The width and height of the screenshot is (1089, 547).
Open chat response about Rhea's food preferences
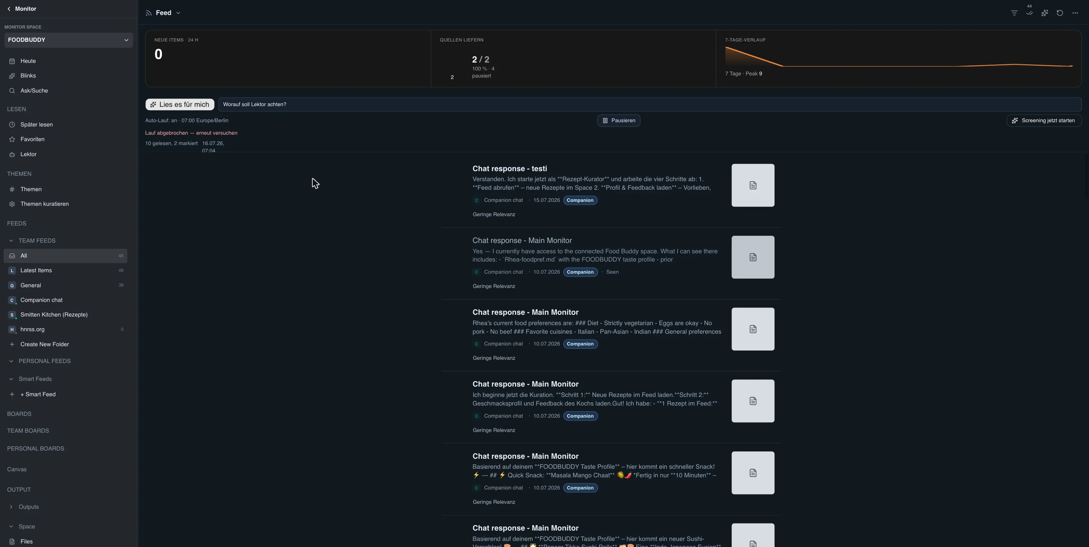[525, 312]
